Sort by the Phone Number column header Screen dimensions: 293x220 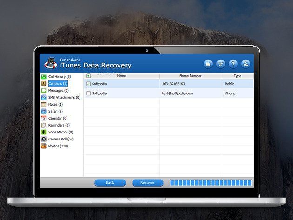[190, 75]
